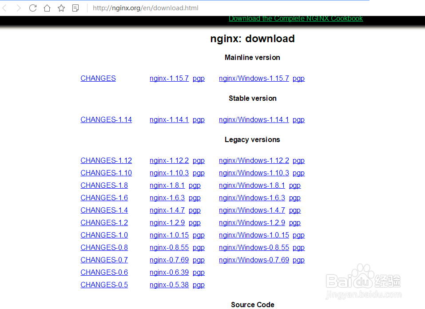Viewport: 425px width, 309px height.
Task: Open CHANGES-1.10 link
Action: (x=106, y=173)
